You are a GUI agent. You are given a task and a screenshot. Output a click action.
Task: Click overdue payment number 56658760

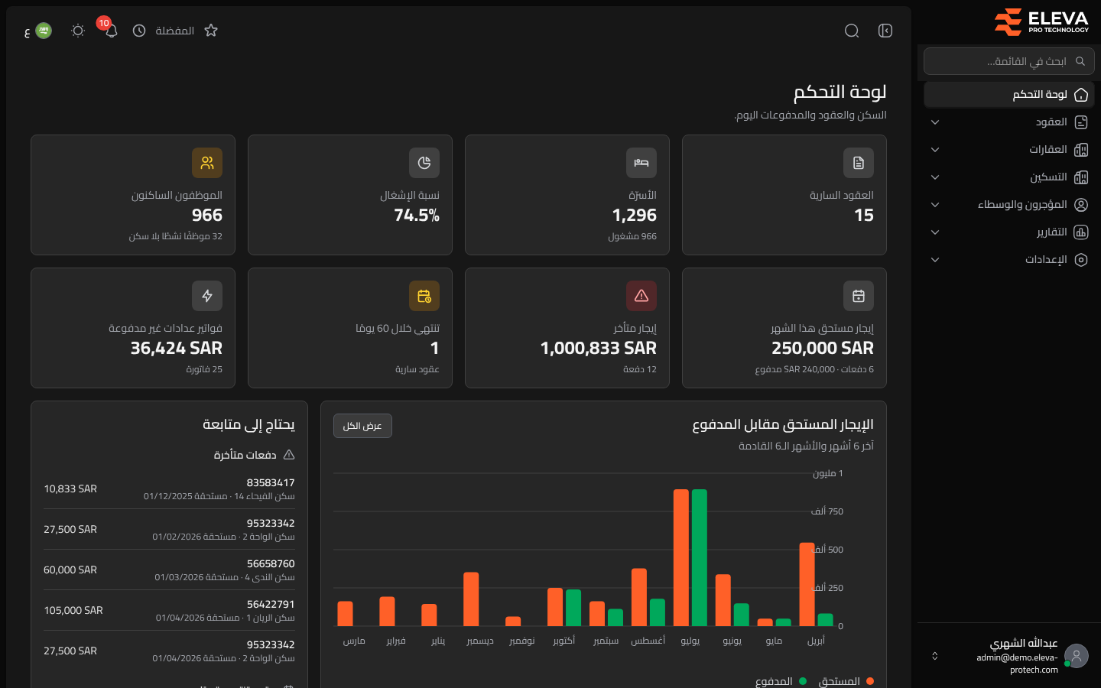coord(271,563)
